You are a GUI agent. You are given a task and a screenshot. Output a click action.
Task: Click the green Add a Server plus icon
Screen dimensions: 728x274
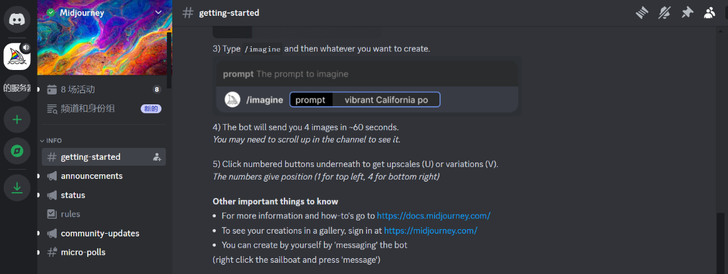pyautogui.click(x=17, y=120)
